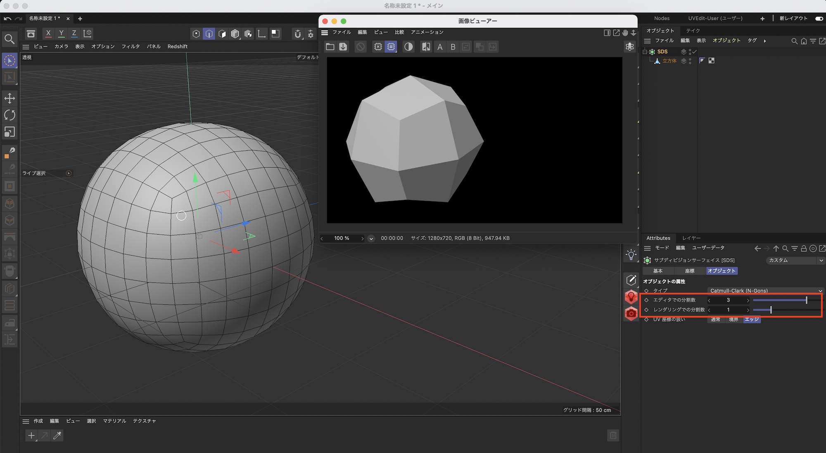The image size is (826, 453).
Task: Click the レンダリングでの分割数 value field
Action: coord(729,310)
